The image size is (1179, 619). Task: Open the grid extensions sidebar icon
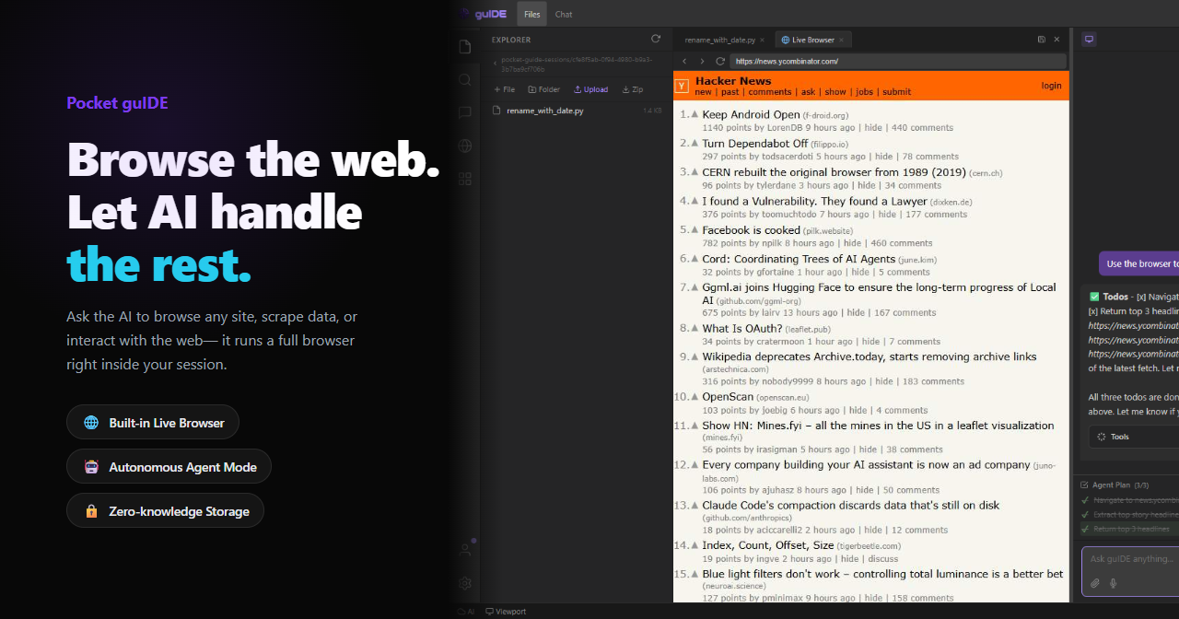coord(465,179)
